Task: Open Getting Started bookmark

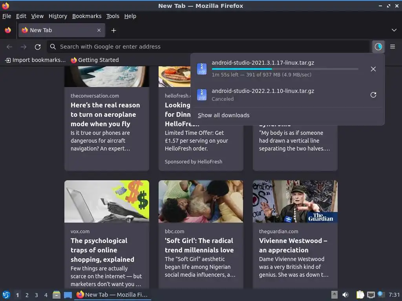Action: pyautogui.click(x=95, y=60)
